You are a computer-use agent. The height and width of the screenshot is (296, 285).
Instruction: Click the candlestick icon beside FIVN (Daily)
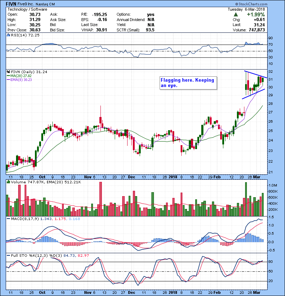(8, 72)
